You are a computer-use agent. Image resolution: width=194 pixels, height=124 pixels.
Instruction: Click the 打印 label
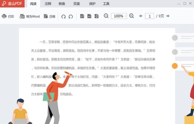(11, 16)
